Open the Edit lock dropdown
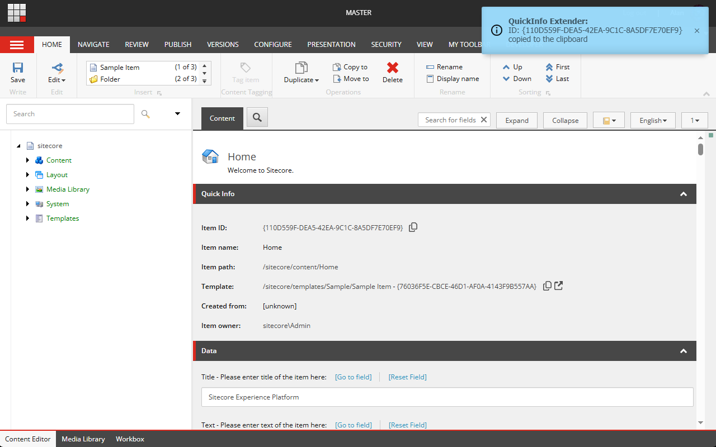The height and width of the screenshot is (447, 716). click(x=57, y=73)
